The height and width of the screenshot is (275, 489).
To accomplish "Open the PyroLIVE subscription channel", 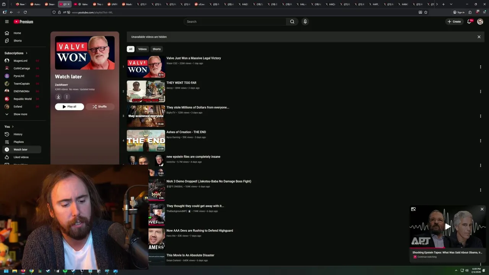I will (x=21, y=76).
